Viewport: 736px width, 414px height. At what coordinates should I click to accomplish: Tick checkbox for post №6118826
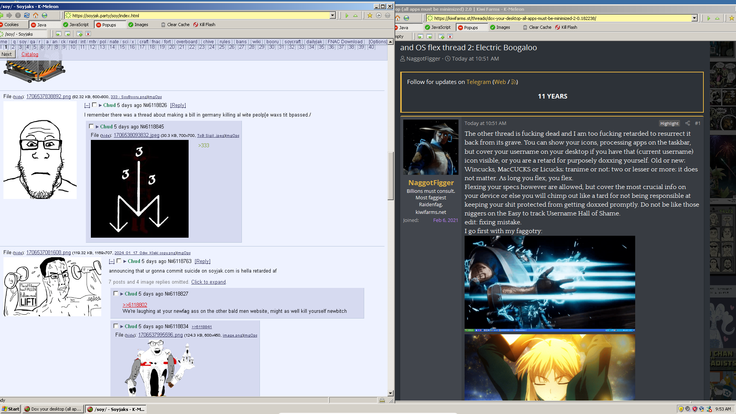[94, 105]
